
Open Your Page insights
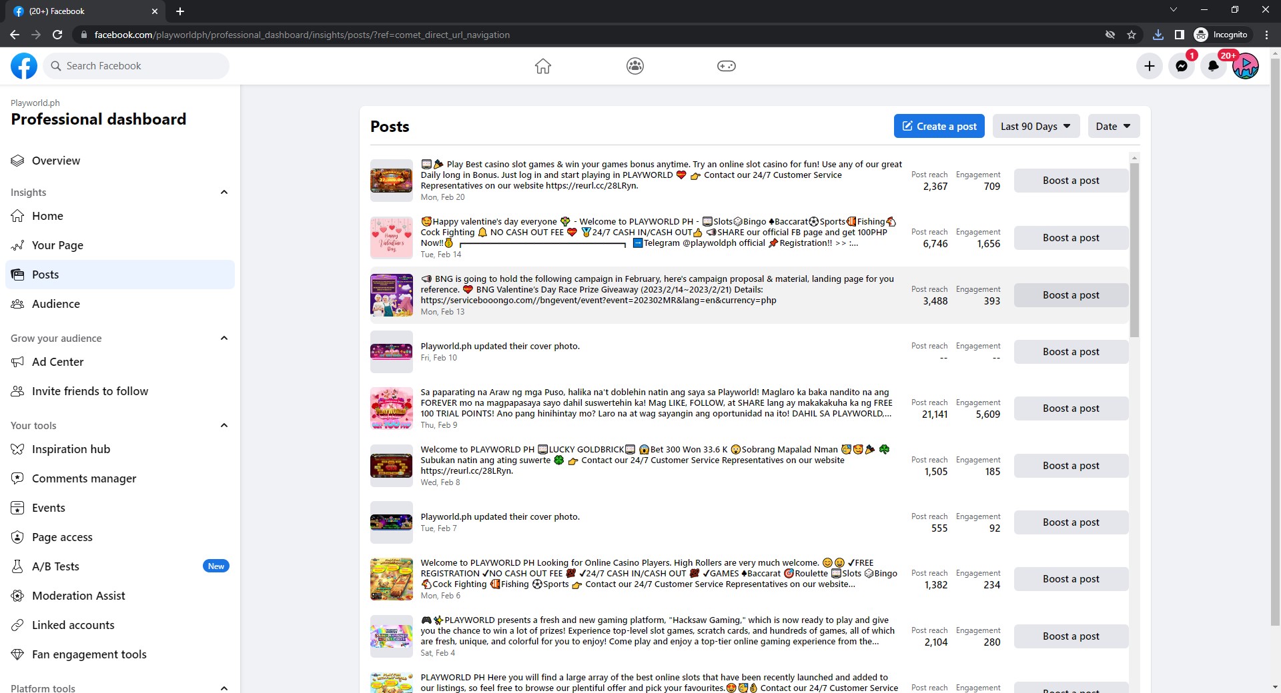coord(120,245)
